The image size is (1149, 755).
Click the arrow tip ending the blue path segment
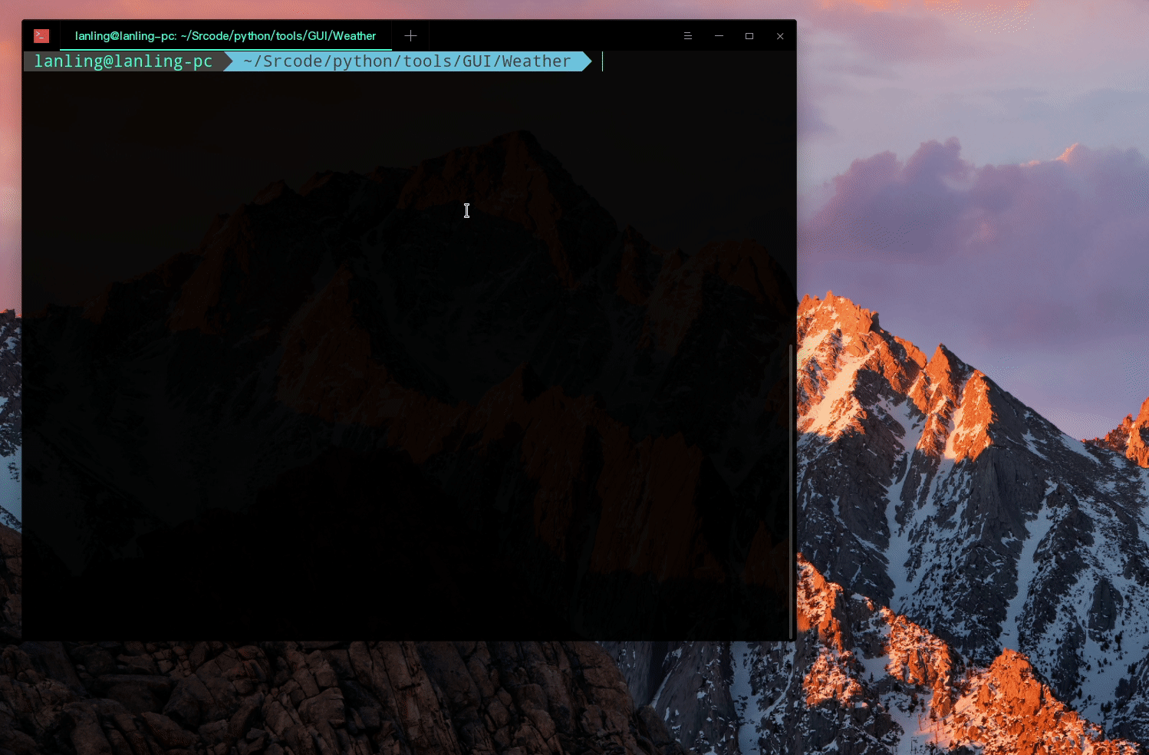pos(587,61)
